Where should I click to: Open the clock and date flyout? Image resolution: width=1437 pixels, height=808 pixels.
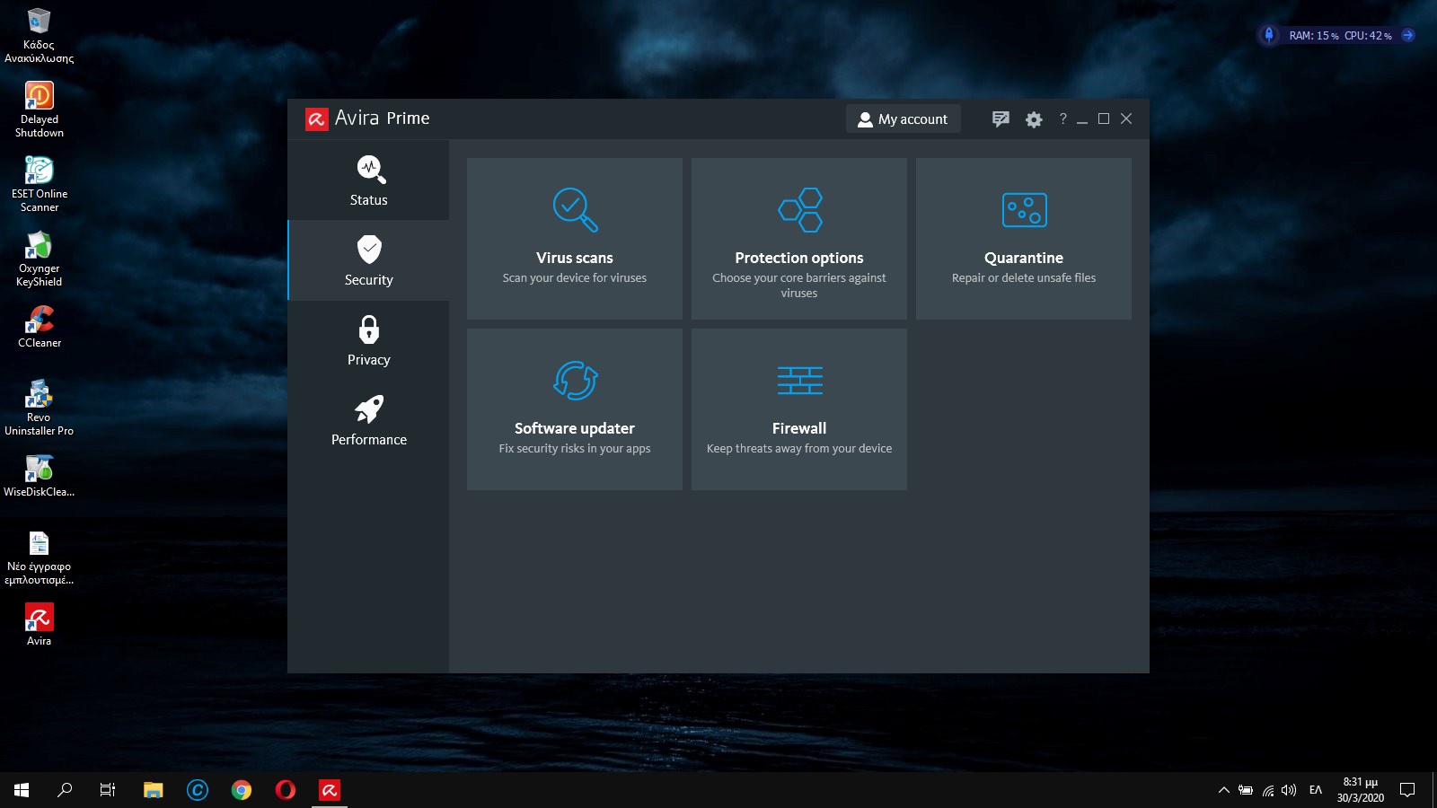(1360, 790)
